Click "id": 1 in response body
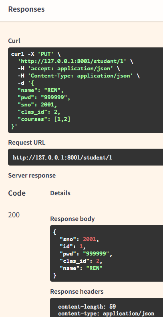Image resolution: width=163 pixels, height=317 pixels. pos(73,247)
